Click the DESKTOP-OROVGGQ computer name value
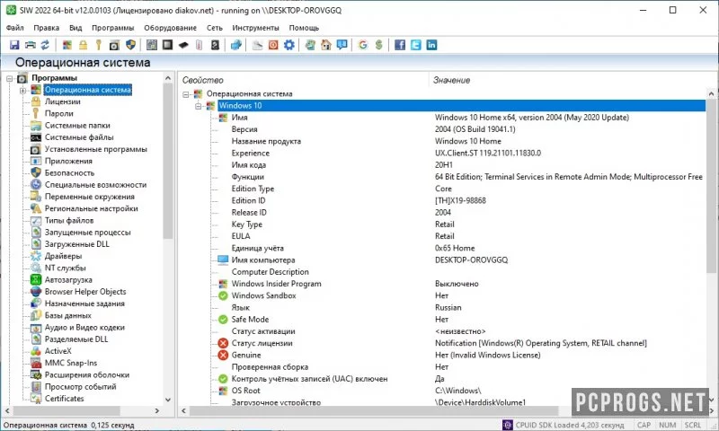The height and width of the screenshot is (431, 719). pyautogui.click(x=471, y=260)
